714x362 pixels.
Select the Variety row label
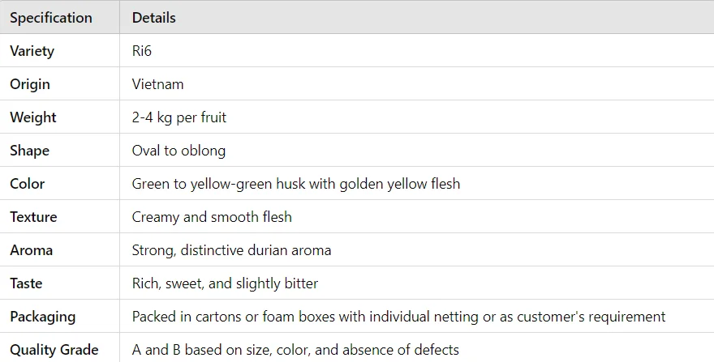click(x=32, y=51)
